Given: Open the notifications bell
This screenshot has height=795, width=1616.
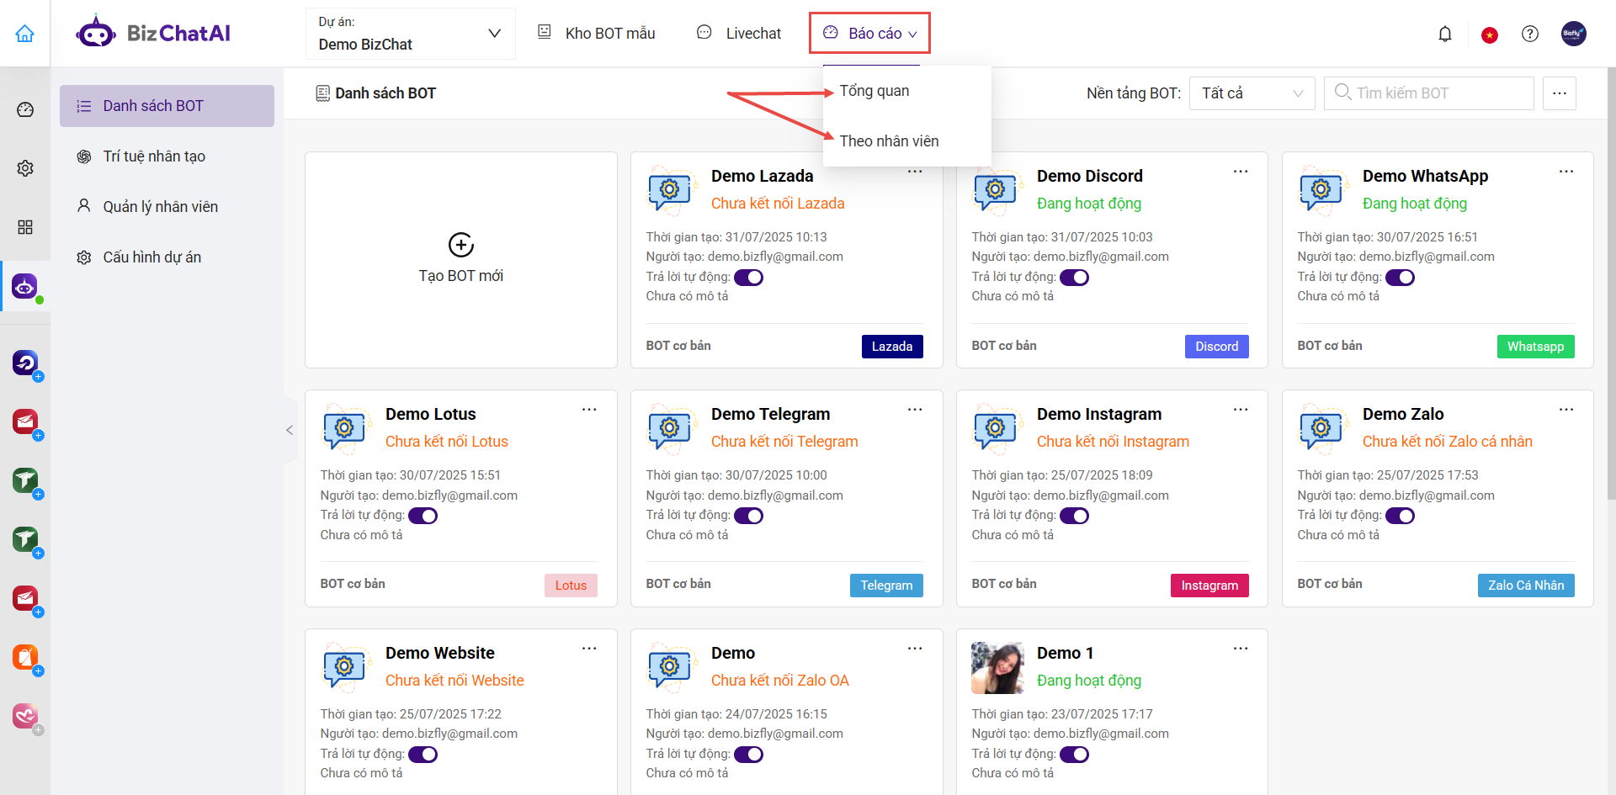Looking at the screenshot, I should (x=1445, y=34).
